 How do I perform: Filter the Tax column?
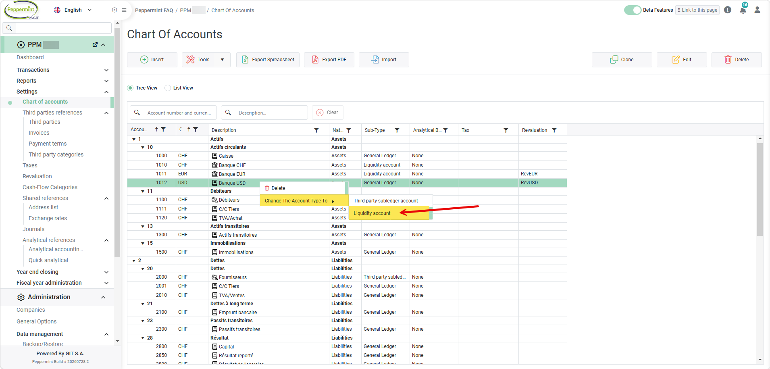point(506,130)
